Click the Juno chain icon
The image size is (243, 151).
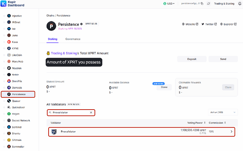[x=9, y=35]
